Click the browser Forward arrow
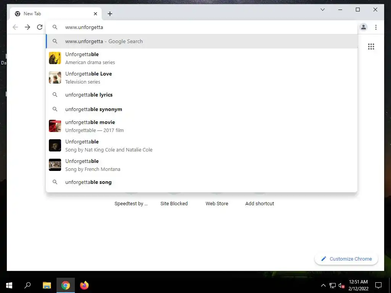 (27, 27)
